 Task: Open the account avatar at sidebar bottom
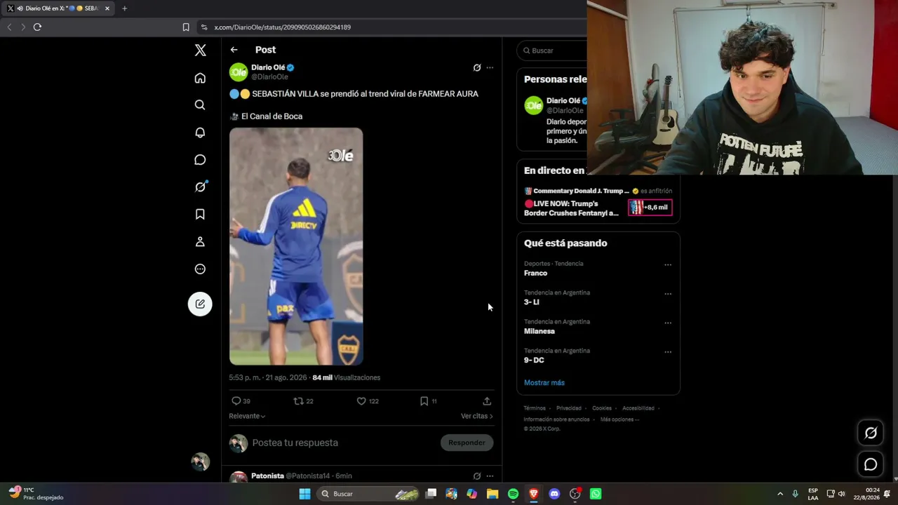point(201,462)
